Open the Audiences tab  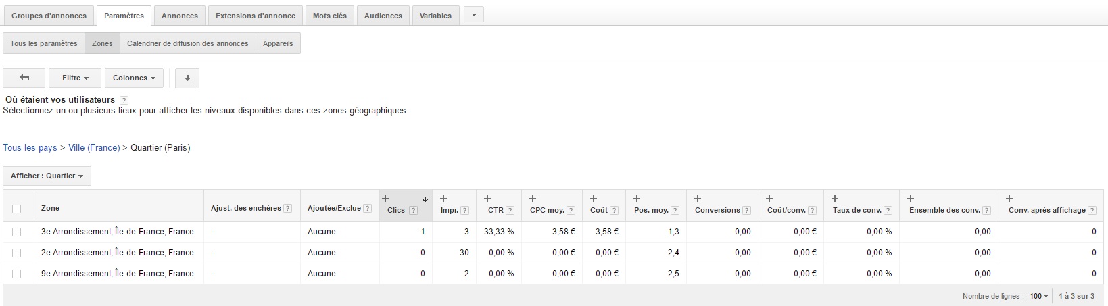coord(383,16)
